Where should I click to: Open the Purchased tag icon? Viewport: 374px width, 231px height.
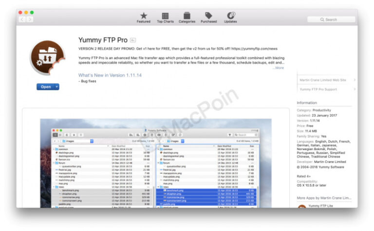pos(208,18)
